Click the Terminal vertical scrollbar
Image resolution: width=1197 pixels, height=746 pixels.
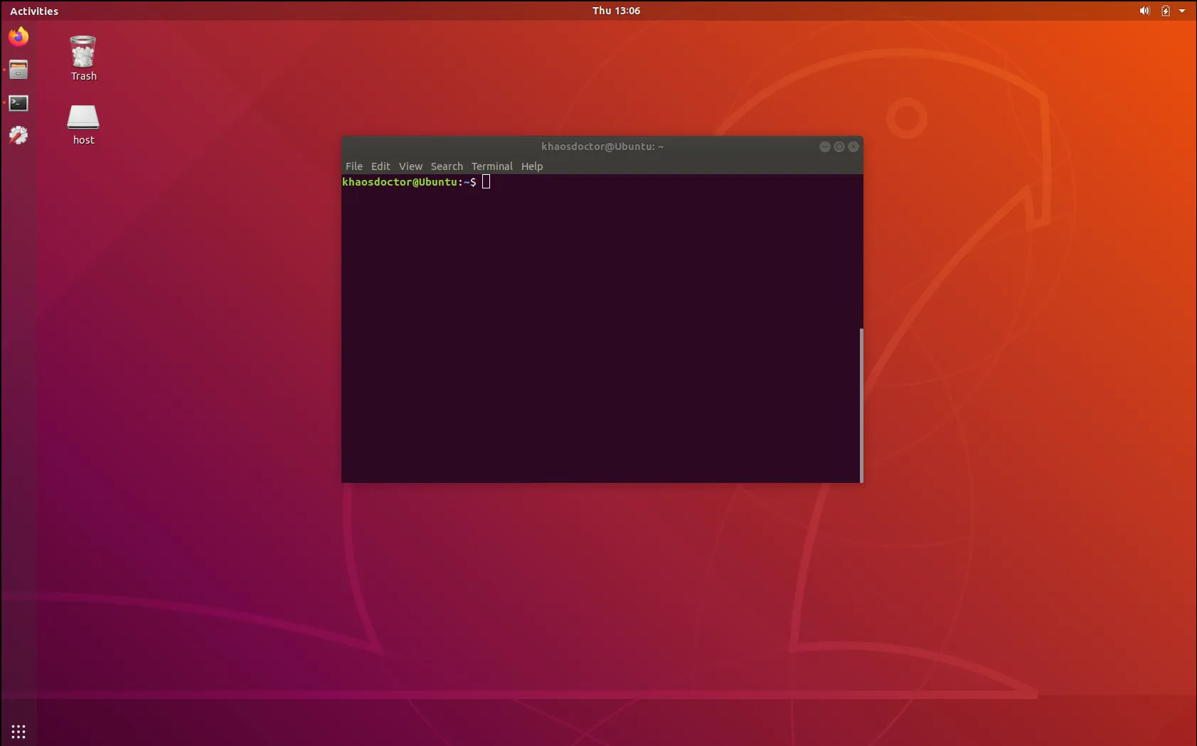coord(861,405)
